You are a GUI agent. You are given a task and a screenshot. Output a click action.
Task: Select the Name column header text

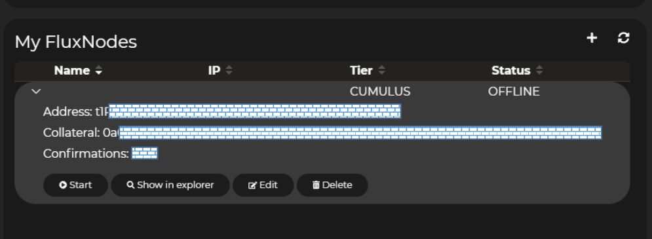point(72,71)
